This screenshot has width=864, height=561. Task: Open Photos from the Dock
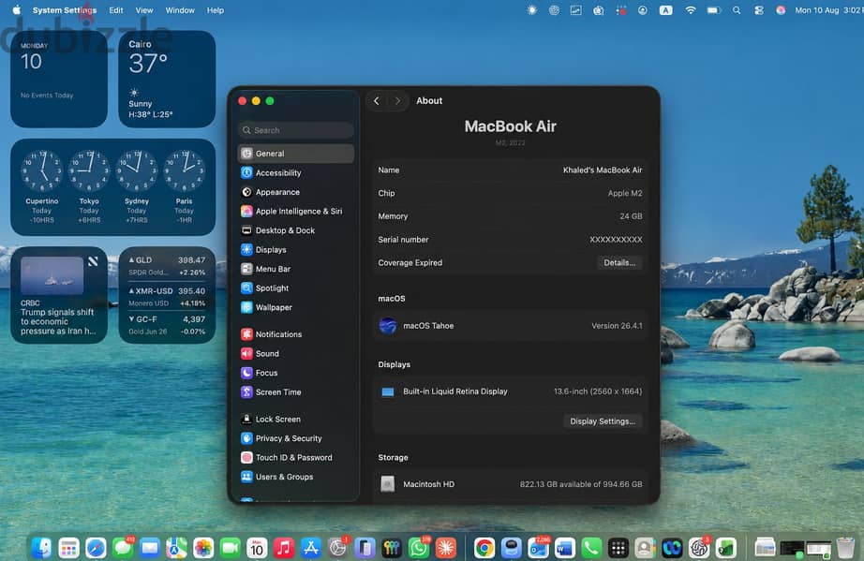click(203, 548)
